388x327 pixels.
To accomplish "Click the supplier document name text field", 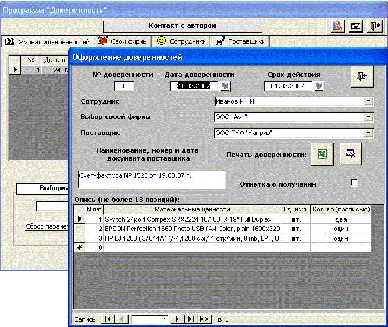I will tap(152, 179).
